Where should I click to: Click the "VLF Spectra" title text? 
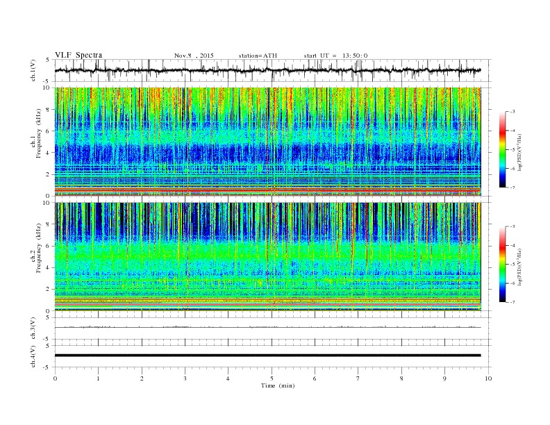click(x=78, y=55)
